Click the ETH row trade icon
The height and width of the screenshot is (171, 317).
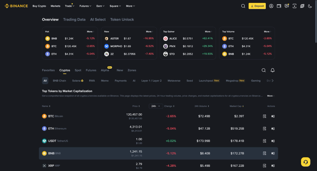click(273, 128)
